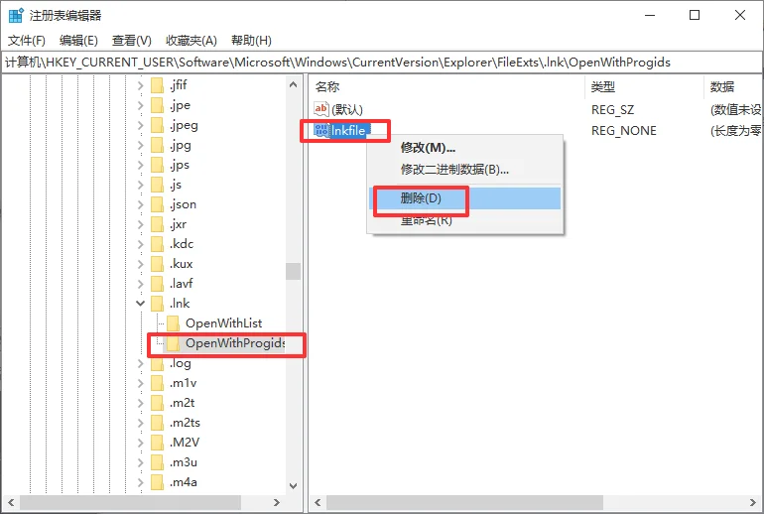Click the .m4a folder icon
Screen dimensions: 764x514
(x=157, y=482)
